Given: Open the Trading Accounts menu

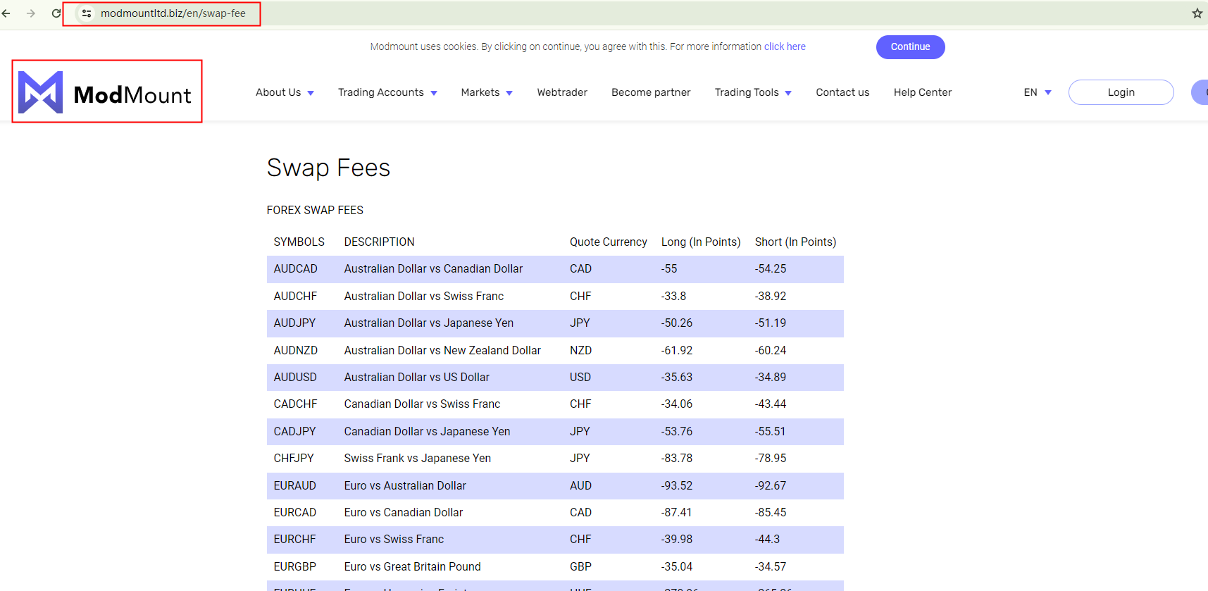Looking at the screenshot, I should (x=387, y=92).
